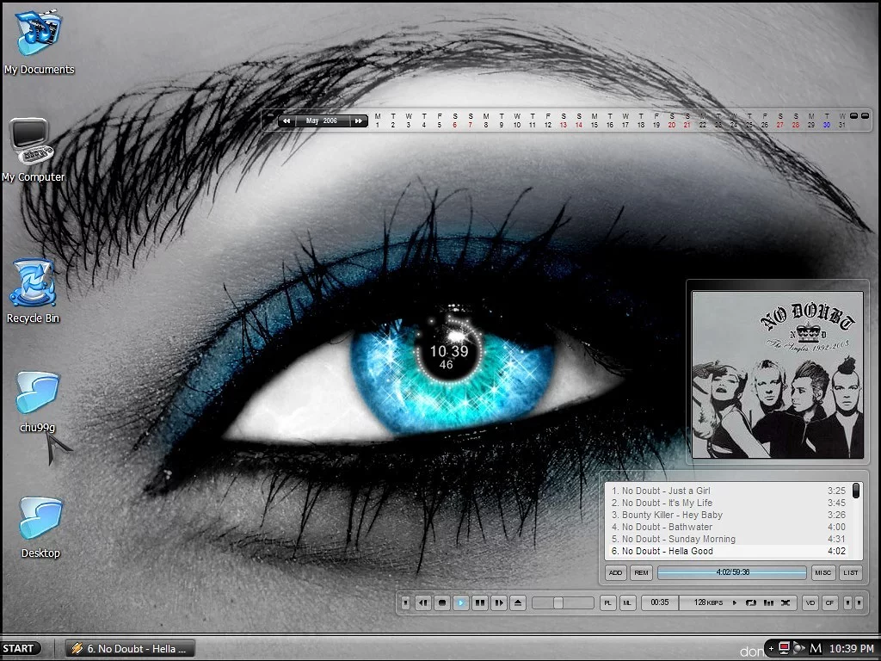
Task: Toggle repeat mode in the player
Action: (751, 603)
